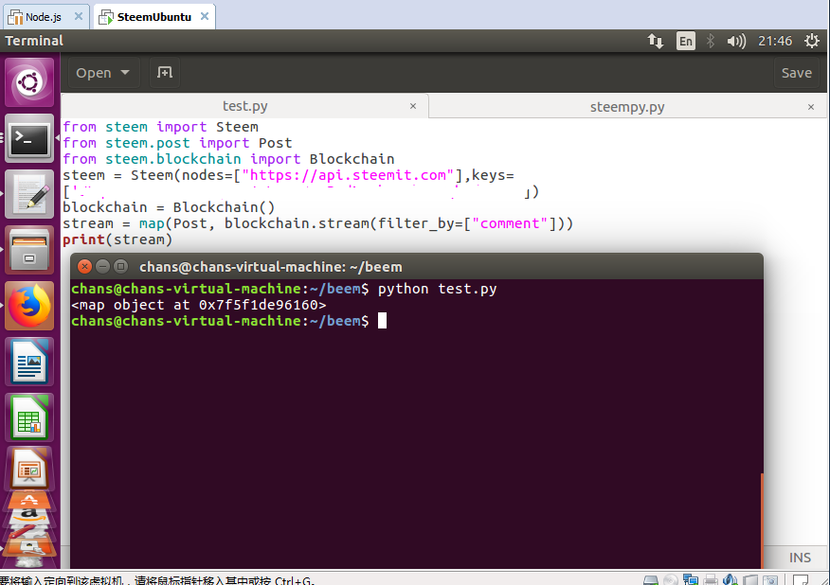This screenshot has width=830, height=585.
Task: Click the "comment" string in filter_by
Action: [x=510, y=223]
